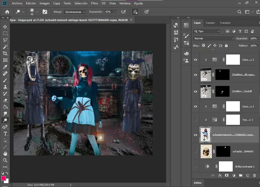
Task: Choose the Pen tool
Action: (x=5, y=127)
